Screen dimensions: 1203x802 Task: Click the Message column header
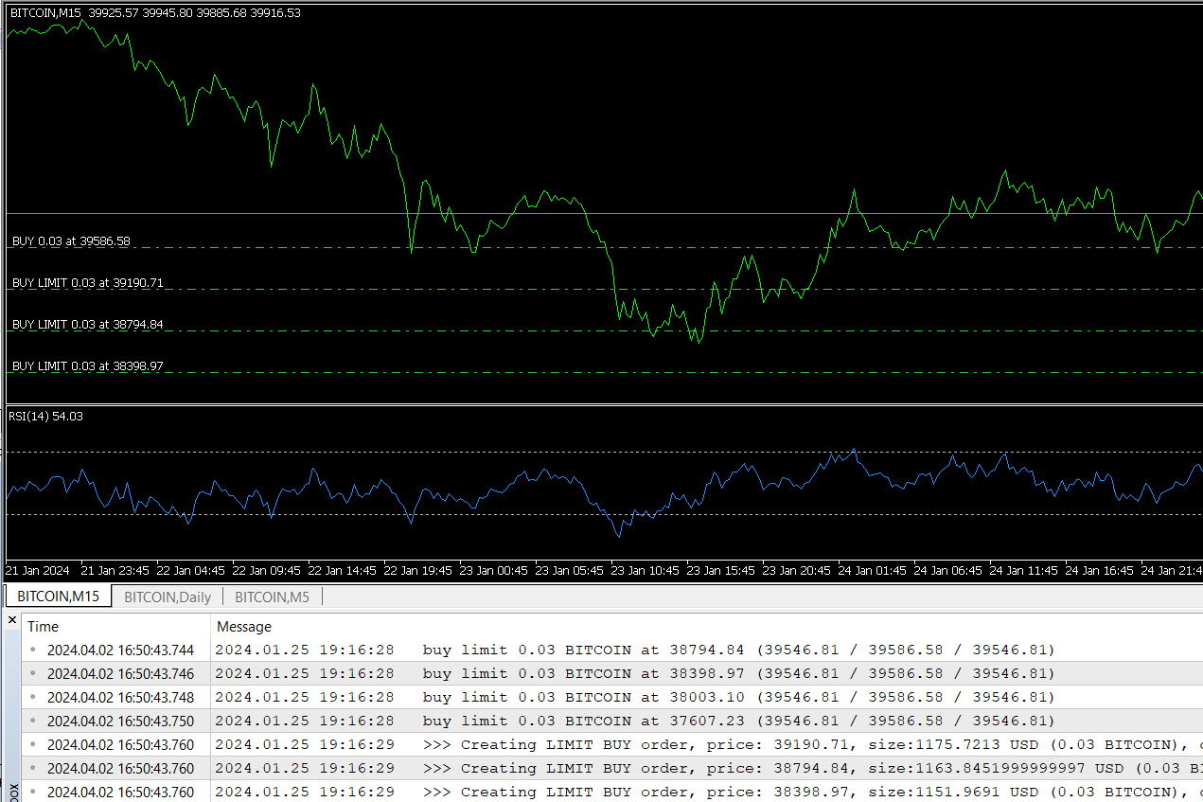(244, 626)
